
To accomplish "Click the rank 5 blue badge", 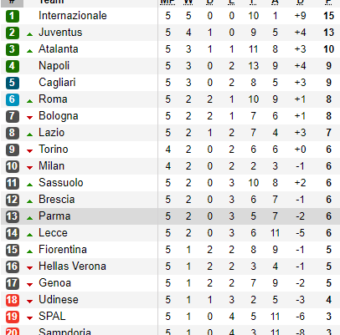I will (13, 83).
